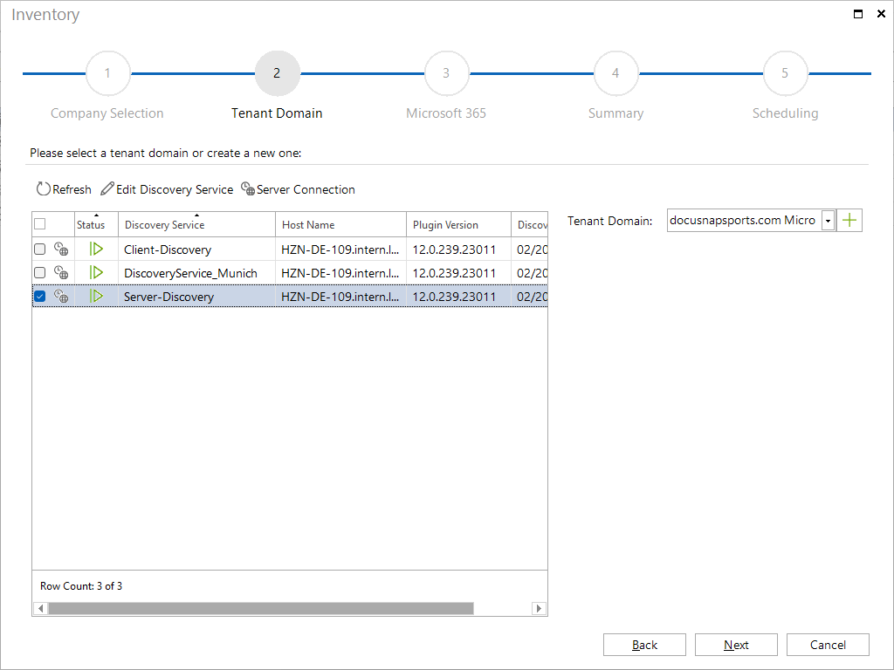Click the green plus to add a tenant domain
The width and height of the screenshot is (894, 670).
(x=849, y=221)
